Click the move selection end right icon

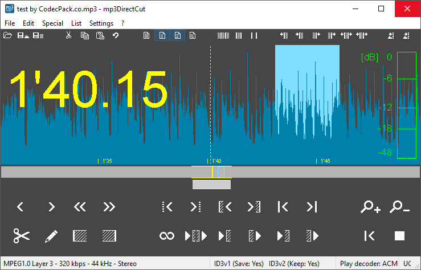pos(332,35)
